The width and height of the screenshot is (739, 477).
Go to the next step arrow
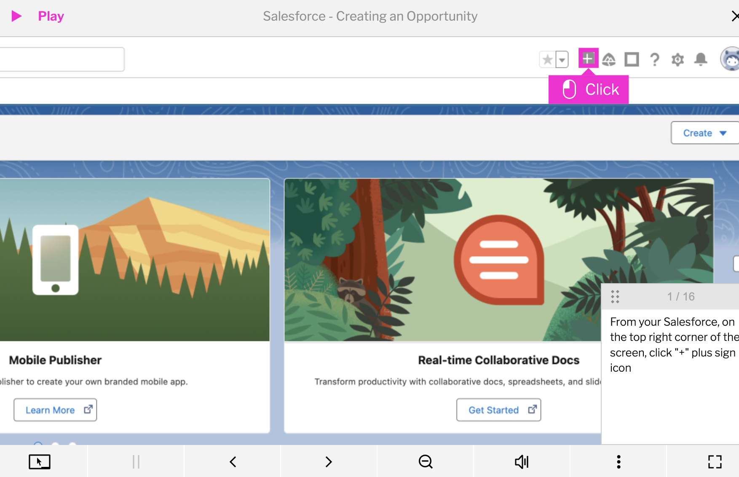(329, 462)
